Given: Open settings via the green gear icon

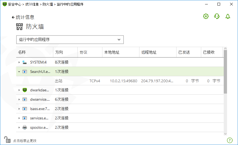Looking at the screenshot, I should coord(206,16).
